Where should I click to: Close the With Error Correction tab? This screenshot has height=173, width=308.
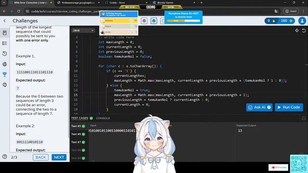[51, 2]
